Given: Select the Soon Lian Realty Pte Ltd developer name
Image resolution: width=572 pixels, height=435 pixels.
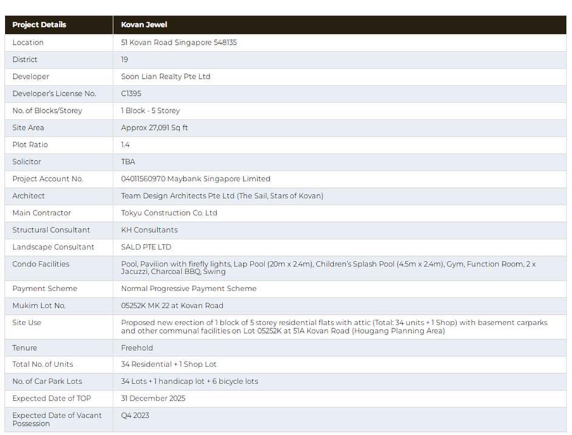Looking at the screenshot, I should pyautogui.click(x=166, y=76).
